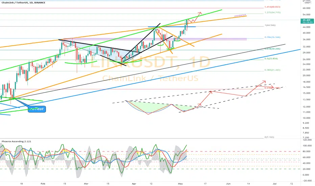Click 54.000 on the price axis
315x186 pixels.
307,15
